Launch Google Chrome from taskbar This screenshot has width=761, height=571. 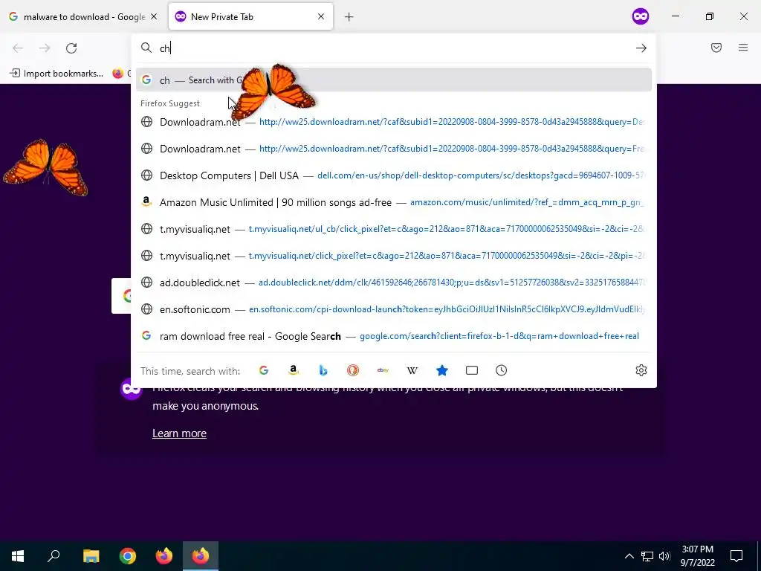click(128, 555)
